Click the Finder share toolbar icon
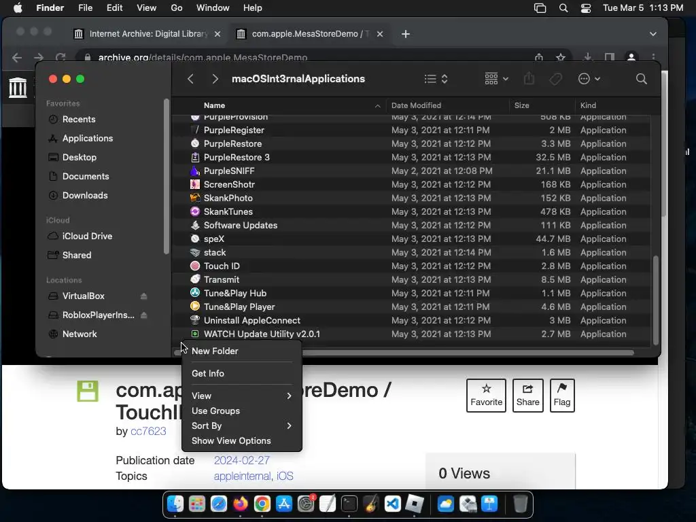This screenshot has width=696, height=522. pyautogui.click(x=529, y=79)
